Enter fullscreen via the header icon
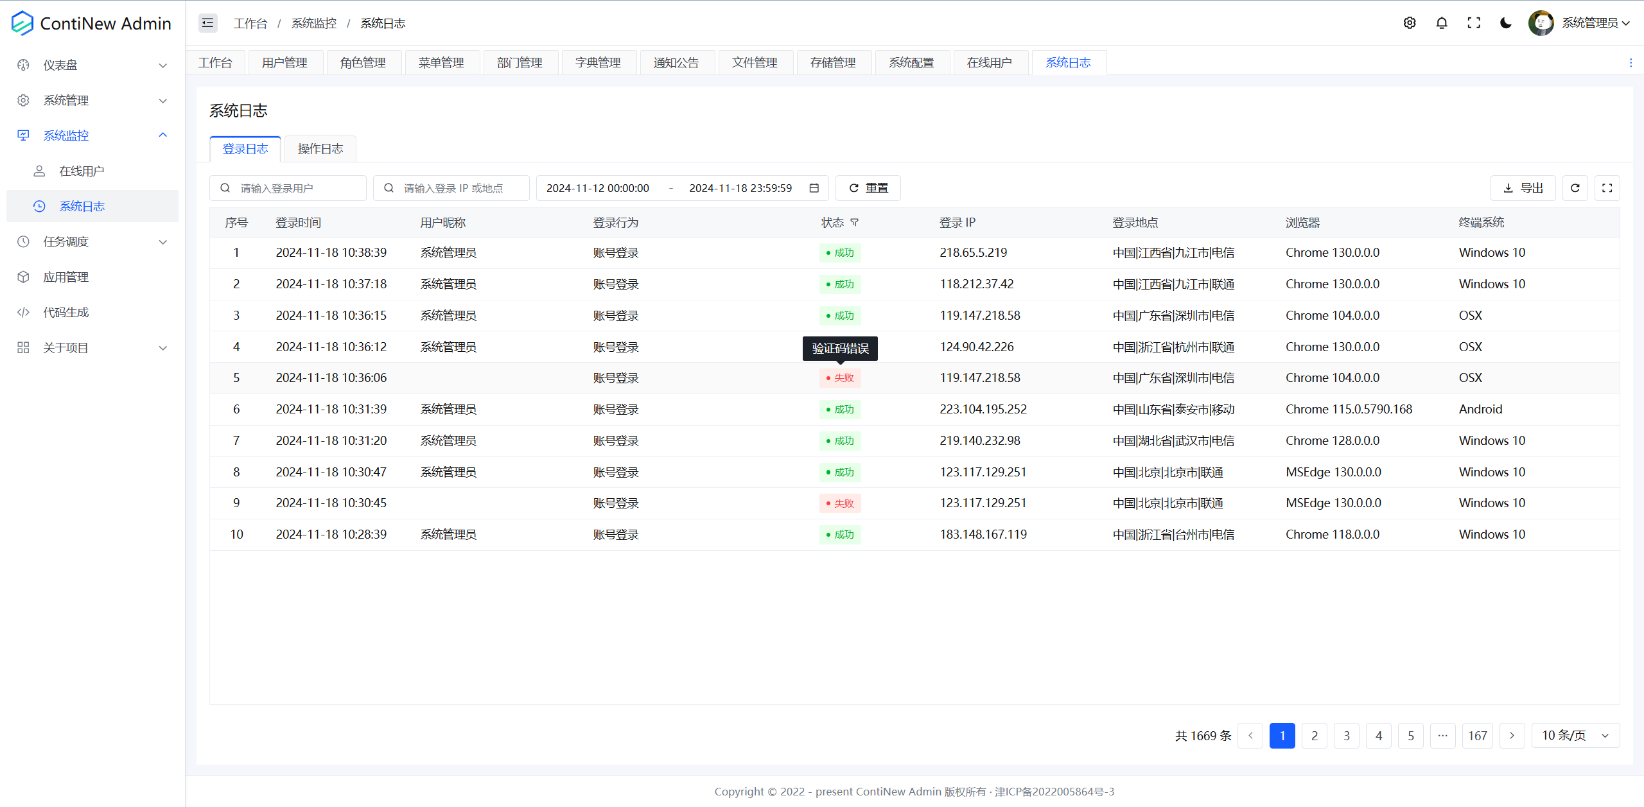The width and height of the screenshot is (1644, 807). tap(1474, 23)
